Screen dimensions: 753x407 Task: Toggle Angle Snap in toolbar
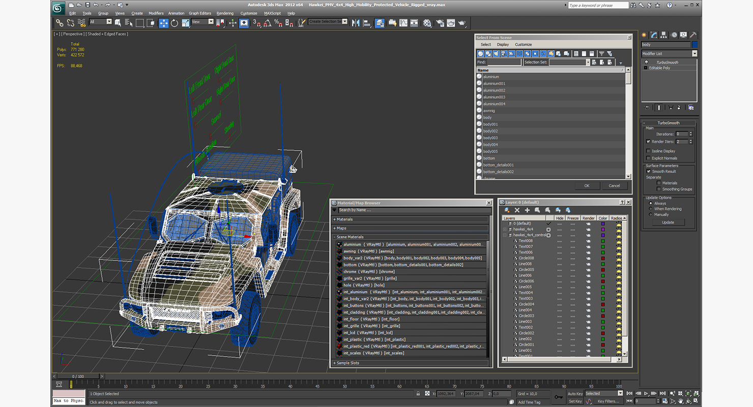pos(267,23)
